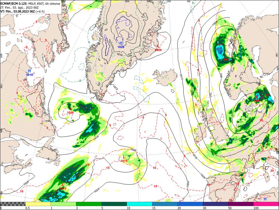Screen dimensions: 279x210
Task: Click the medium green 3–5 mm legend swatch
Action: point(89,204)
